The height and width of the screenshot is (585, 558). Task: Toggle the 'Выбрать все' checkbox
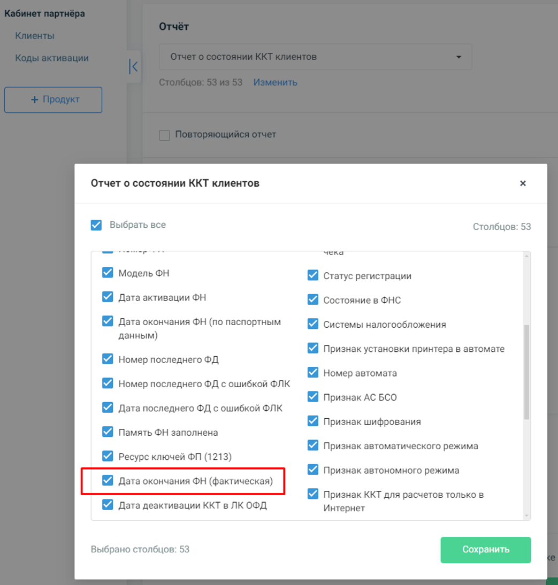96,225
